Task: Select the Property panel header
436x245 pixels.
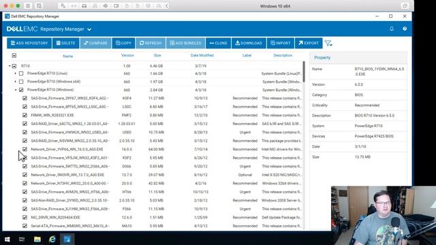Action: (x=358, y=57)
